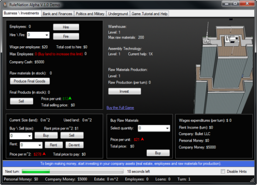Open the Bank and Finances tab

click(58, 14)
